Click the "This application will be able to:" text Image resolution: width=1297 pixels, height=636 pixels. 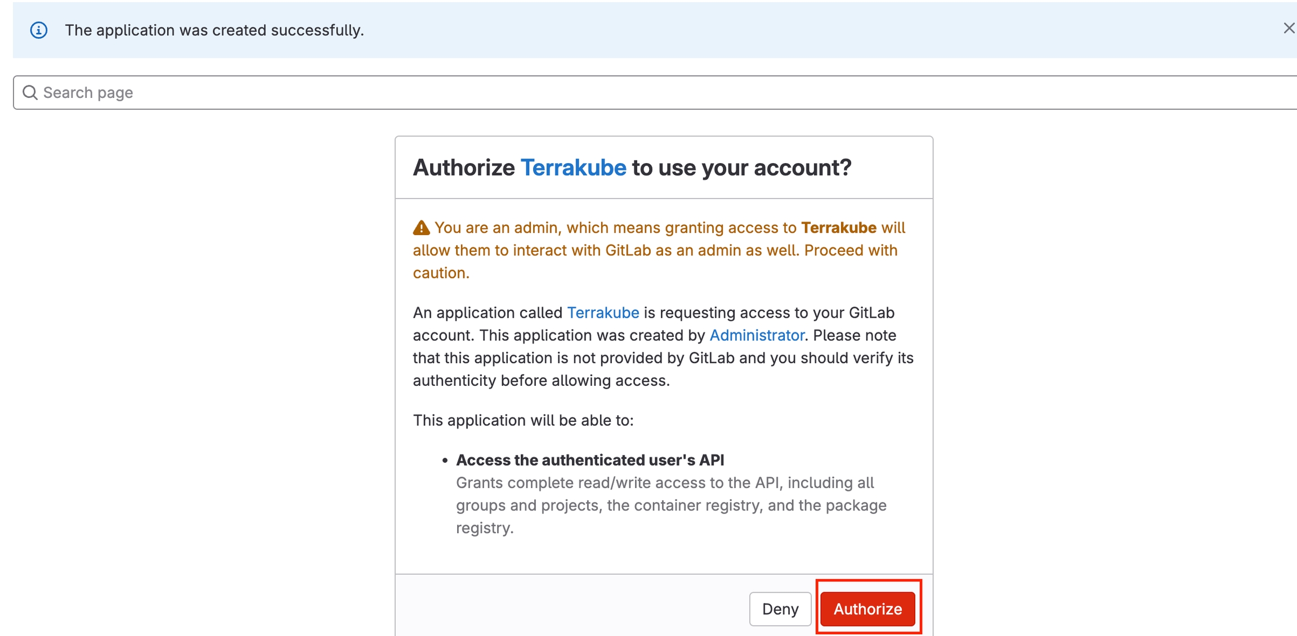click(523, 420)
